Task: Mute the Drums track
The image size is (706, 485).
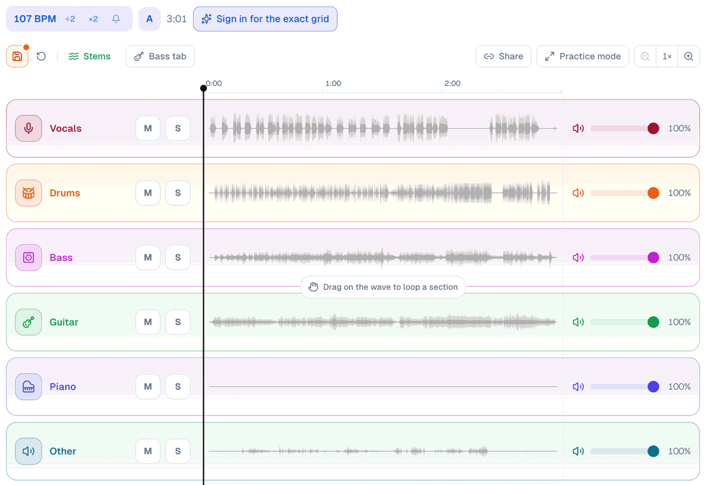Action: point(148,193)
